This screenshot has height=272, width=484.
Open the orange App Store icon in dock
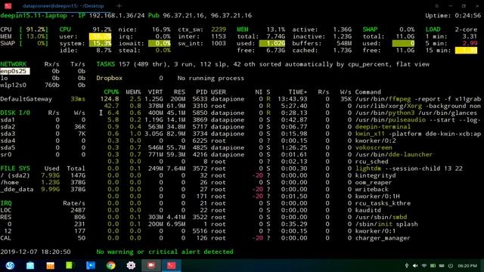point(51,265)
